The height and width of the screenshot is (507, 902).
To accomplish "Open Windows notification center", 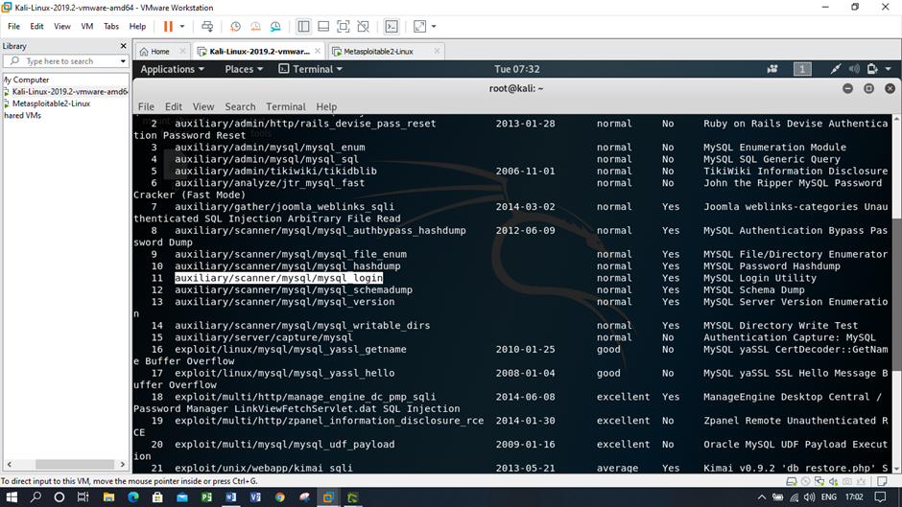I will (x=880, y=497).
